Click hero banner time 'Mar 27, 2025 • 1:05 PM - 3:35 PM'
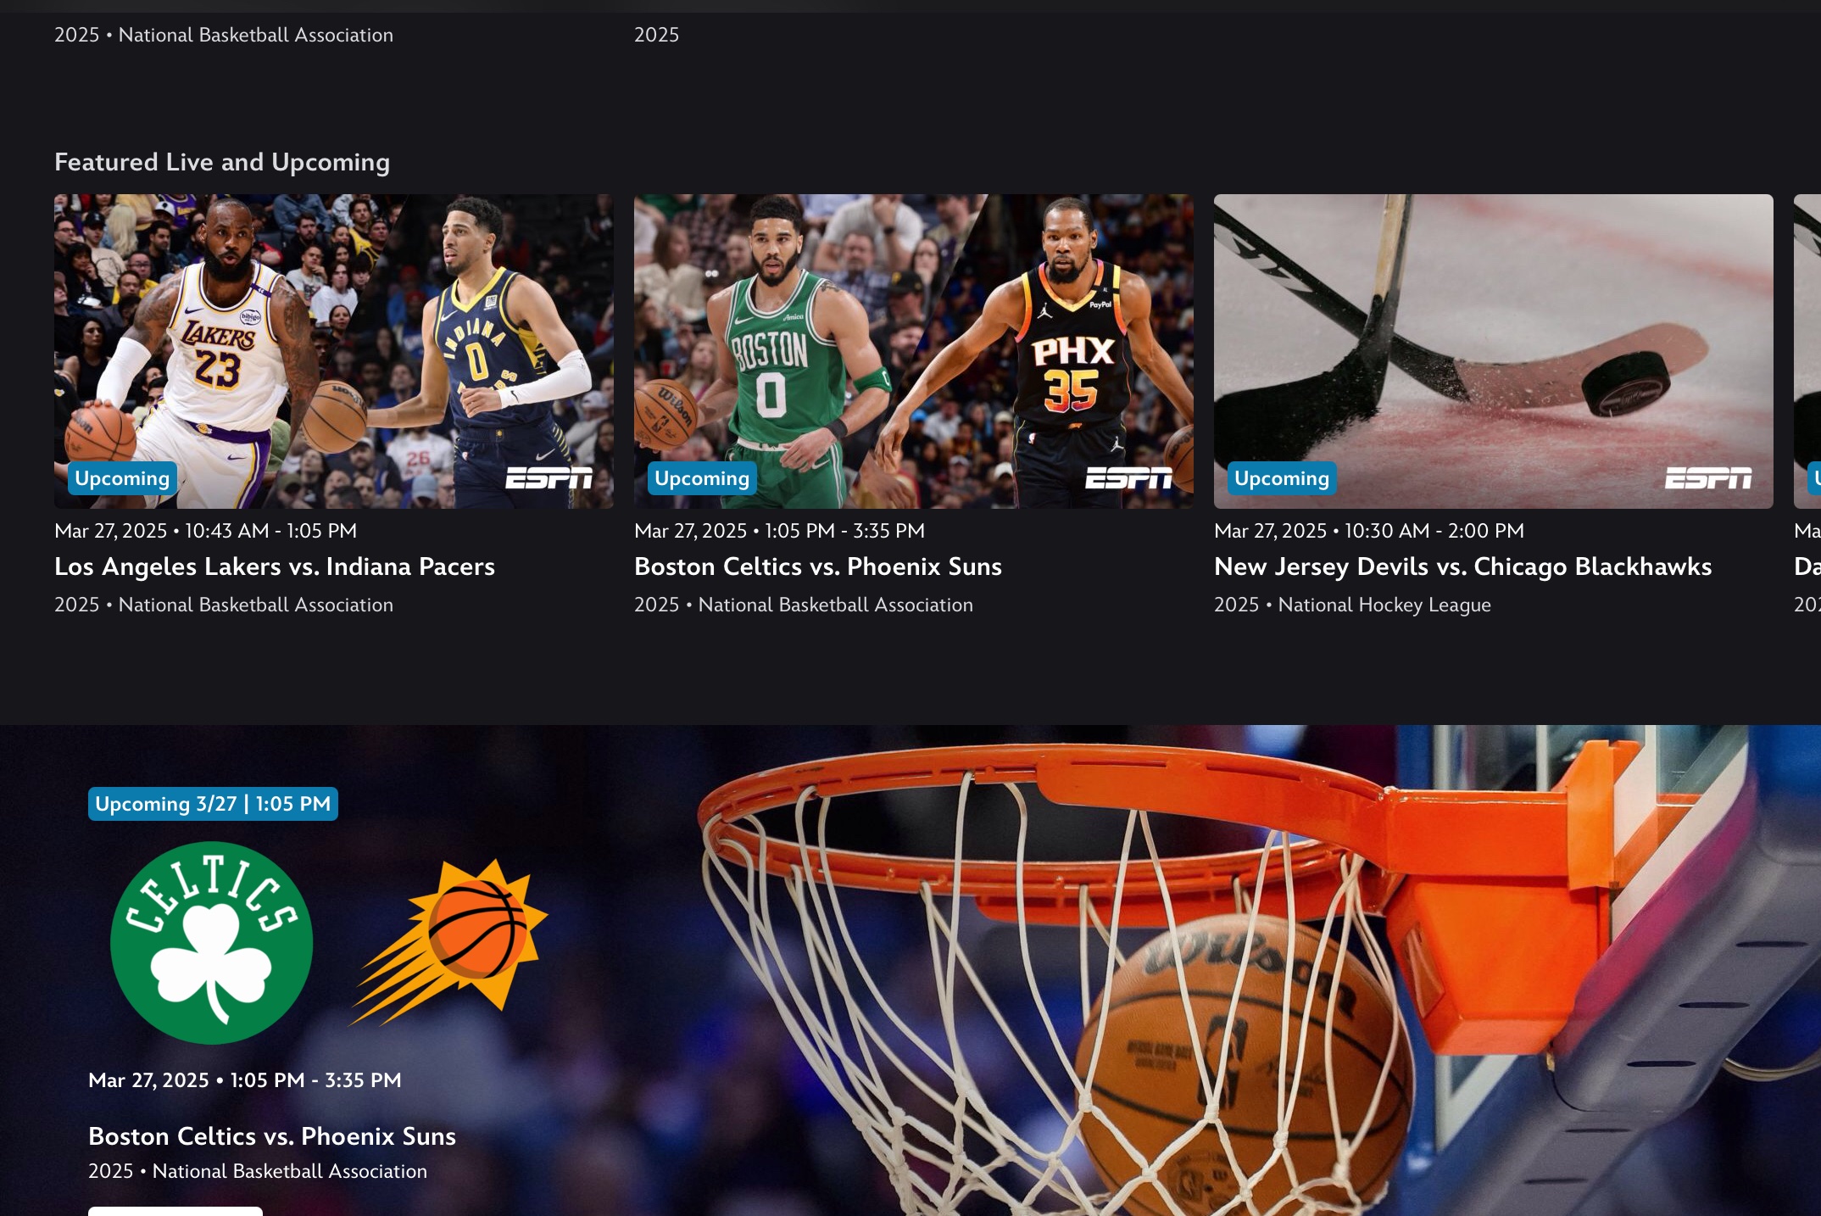This screenshot has height=1216, width=1821. [x=245, y=1080]
